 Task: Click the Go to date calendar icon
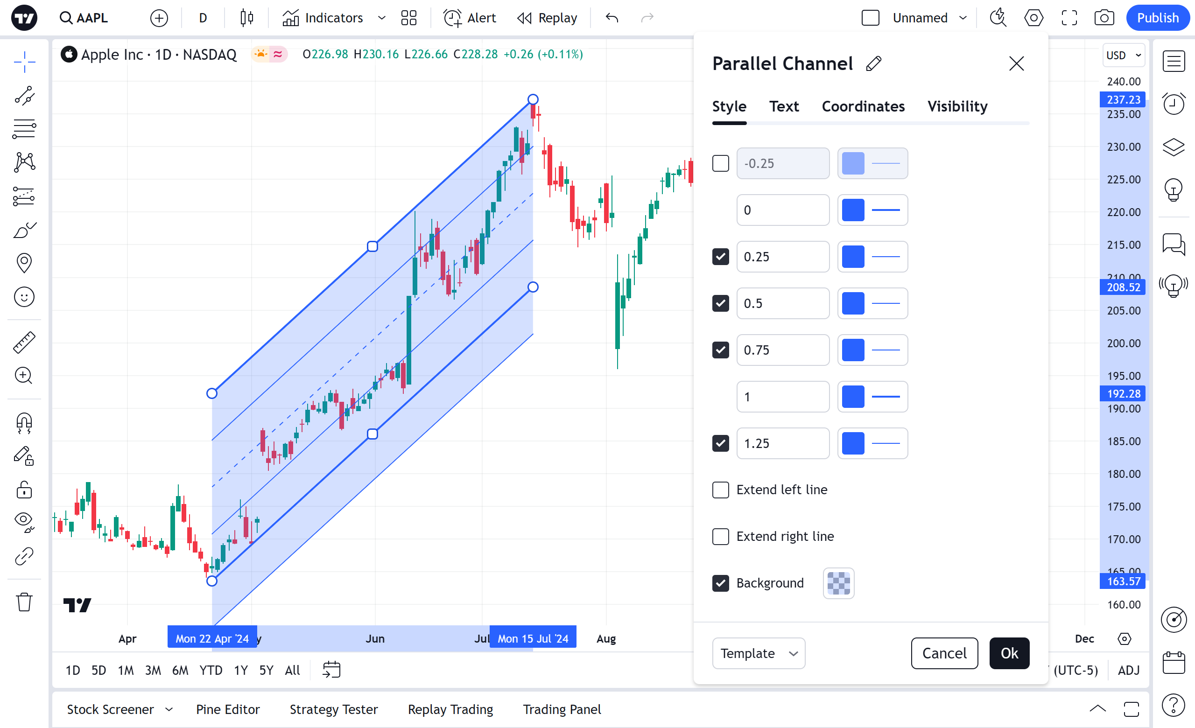331,670
